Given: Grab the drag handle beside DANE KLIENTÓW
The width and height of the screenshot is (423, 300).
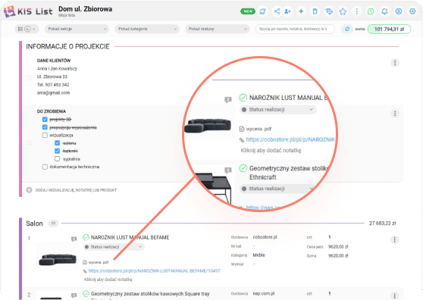Looking at the screenshot, I should click(29, 78).
